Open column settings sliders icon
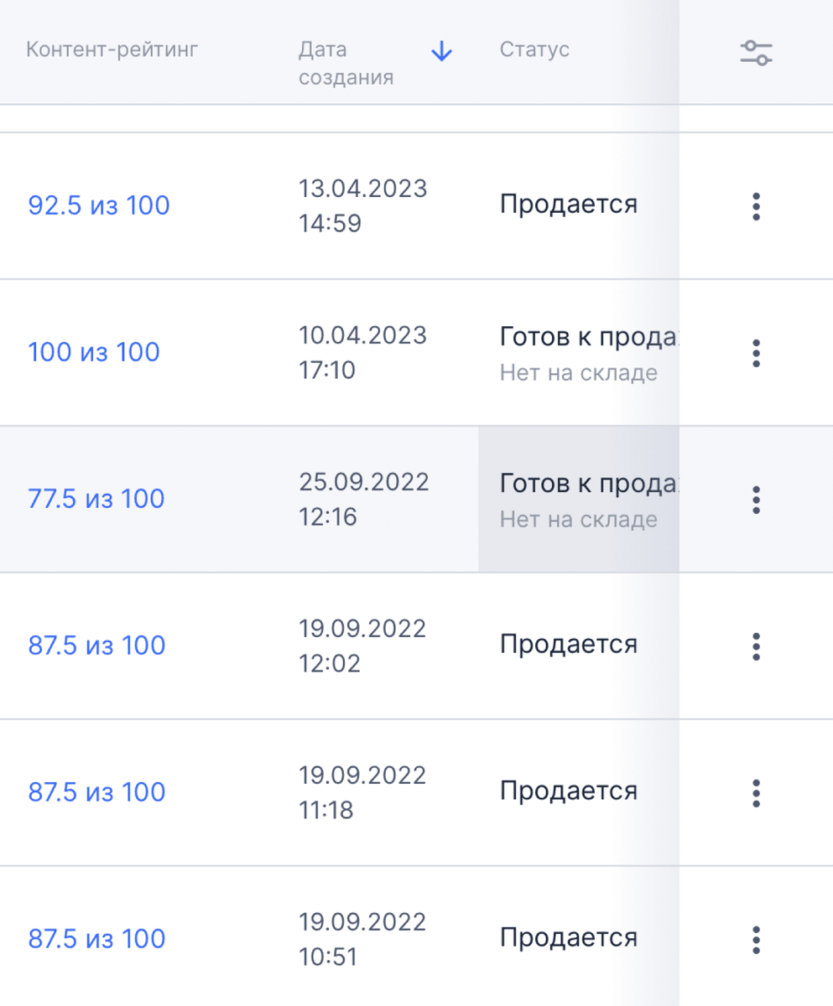Viewport: 833px width, 1006px height. pos(756,53)
